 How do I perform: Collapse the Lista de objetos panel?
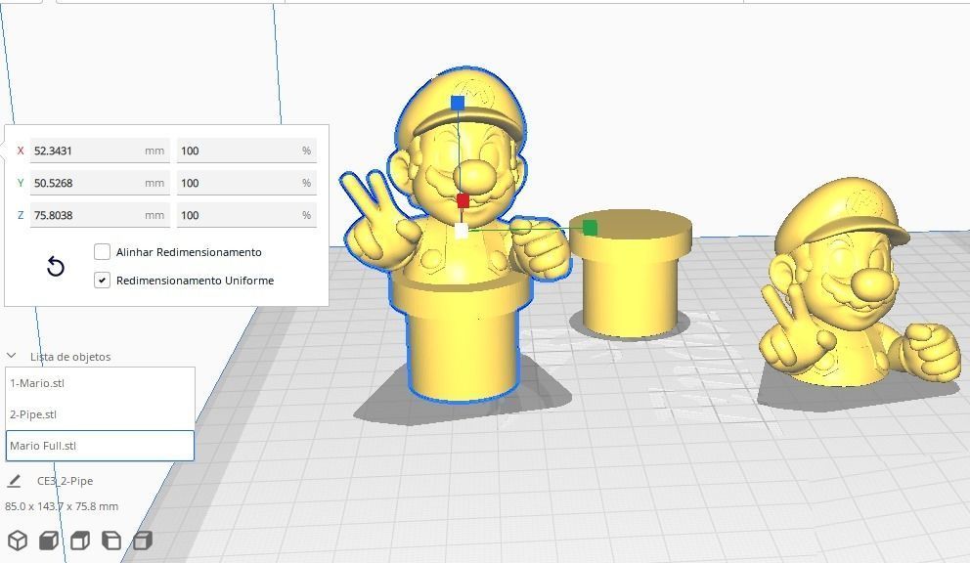click(11, 356)
